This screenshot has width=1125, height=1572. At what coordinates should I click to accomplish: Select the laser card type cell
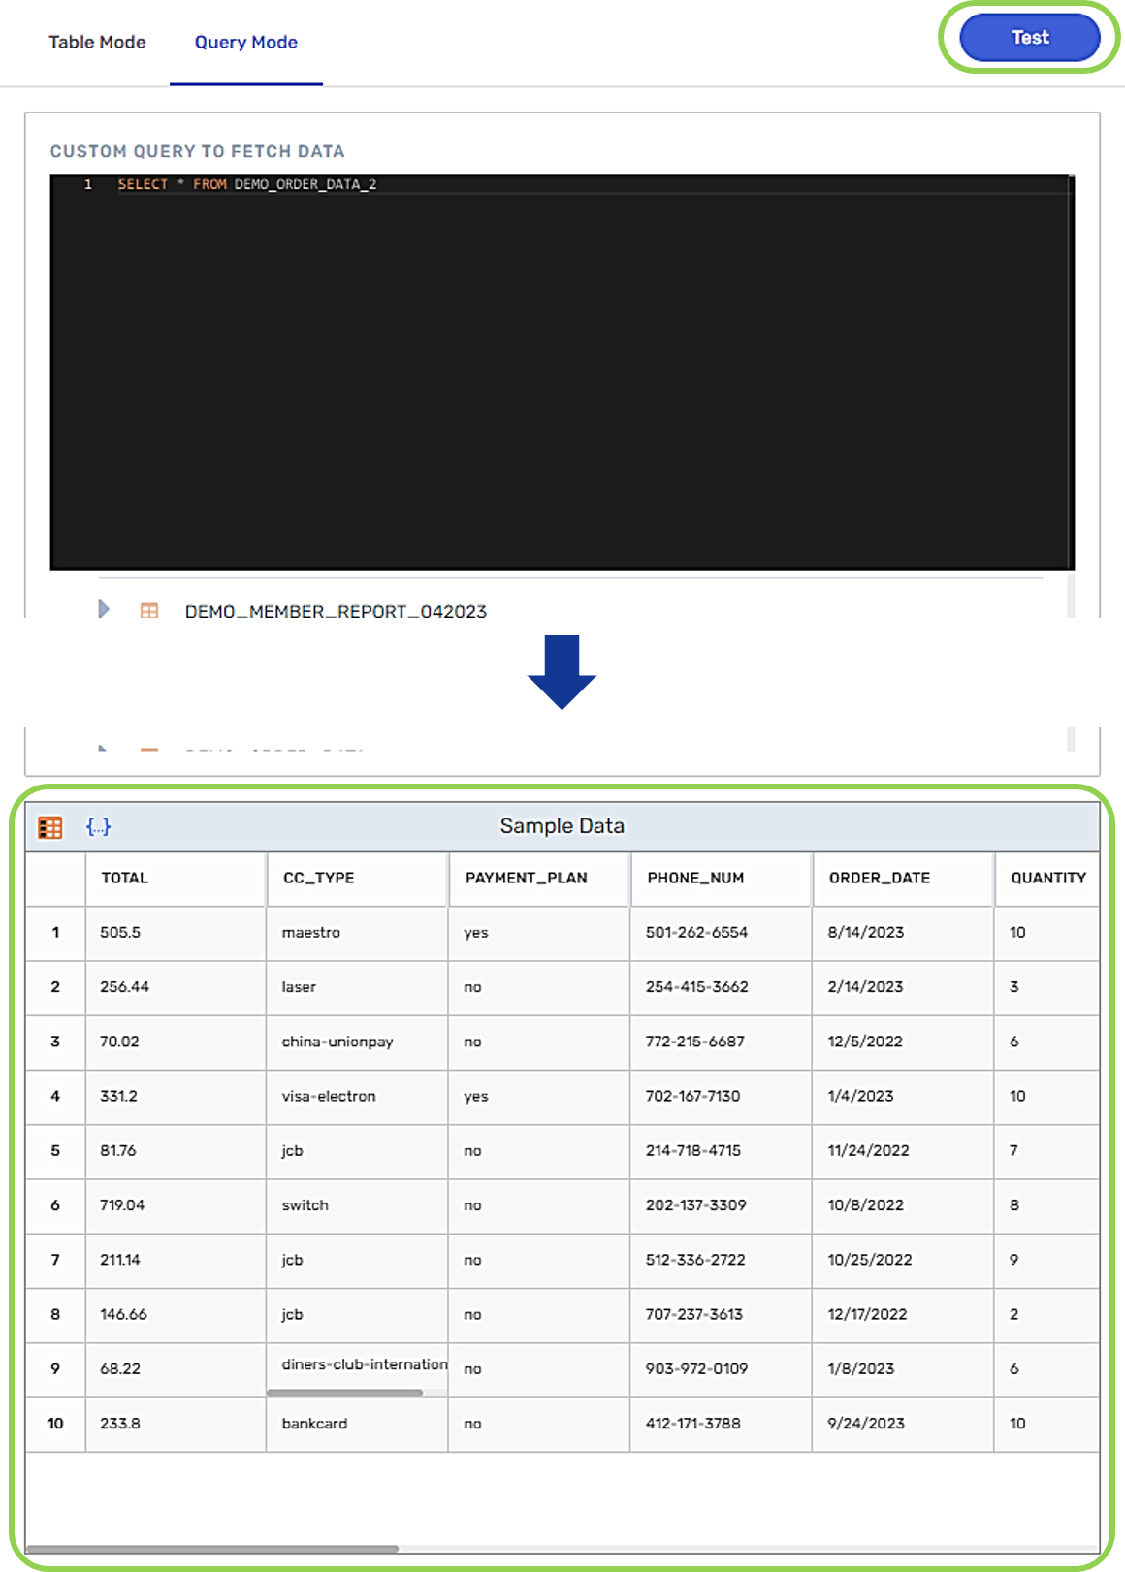[358, 987]
